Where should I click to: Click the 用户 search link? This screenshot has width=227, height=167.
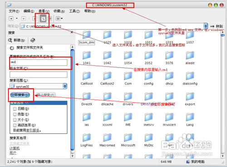[x=13, y=153]
